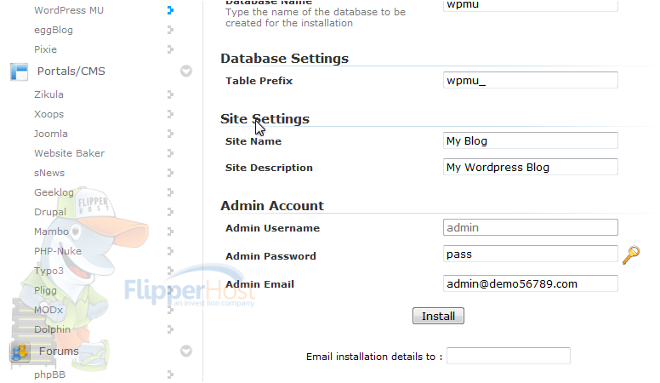Screen dimensions: 660x383
Task: Open phpBB under Forums
Action: (x=49, y=374)
